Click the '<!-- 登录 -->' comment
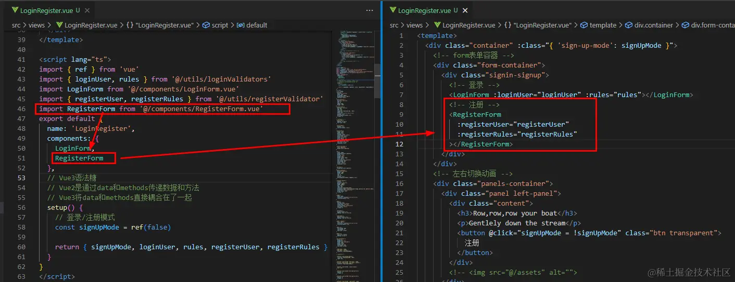 (x=475, y=85)
